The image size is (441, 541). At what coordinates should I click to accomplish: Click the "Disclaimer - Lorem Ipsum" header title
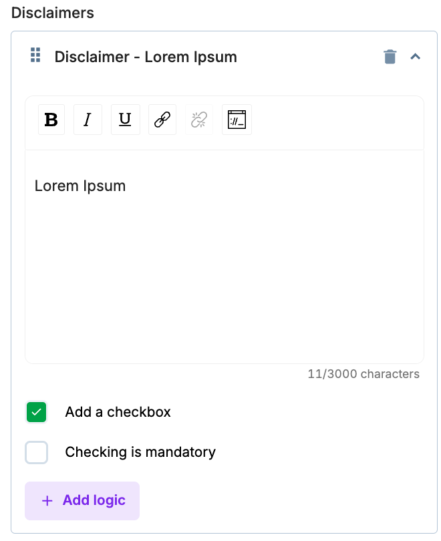click(x=146, y=57)
